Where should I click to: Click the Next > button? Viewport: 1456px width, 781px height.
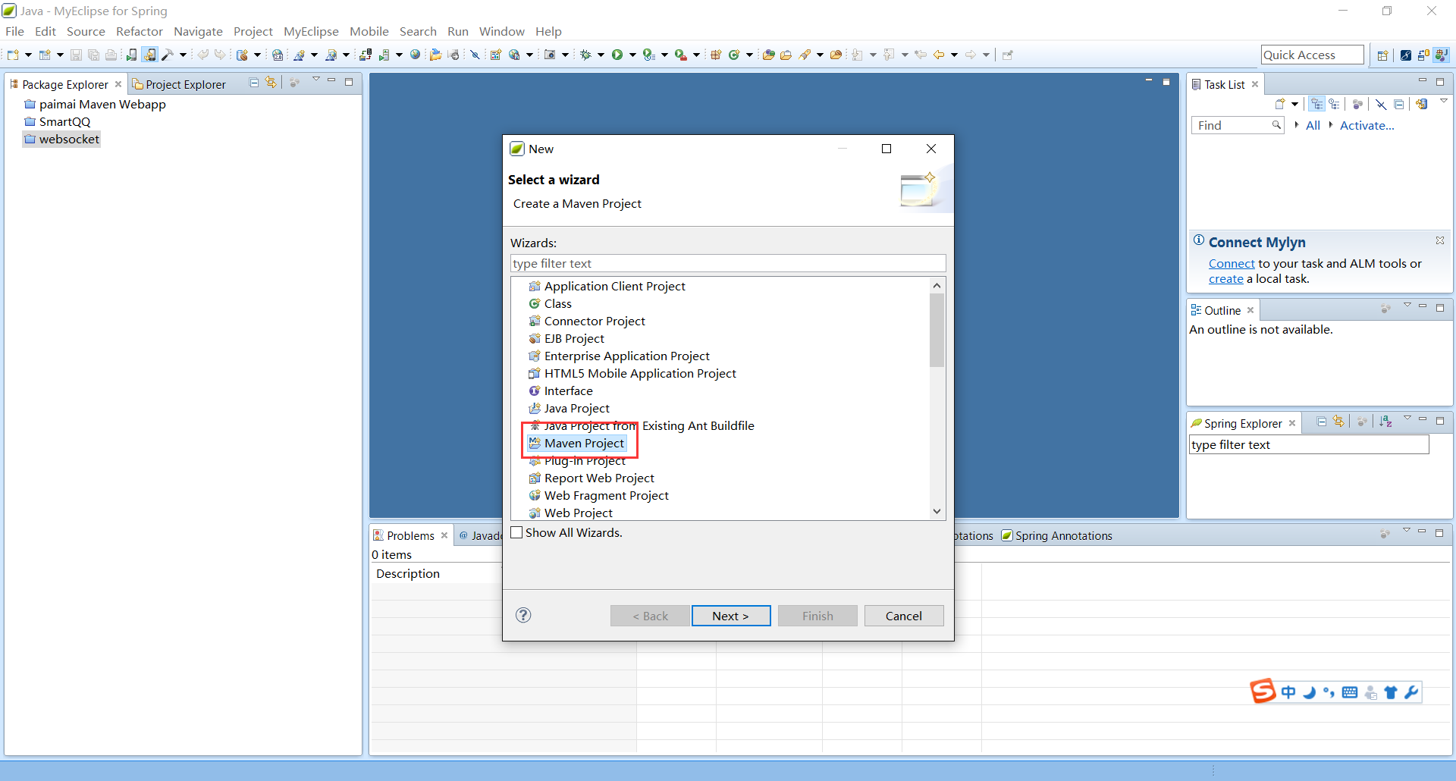coord(730,616)
